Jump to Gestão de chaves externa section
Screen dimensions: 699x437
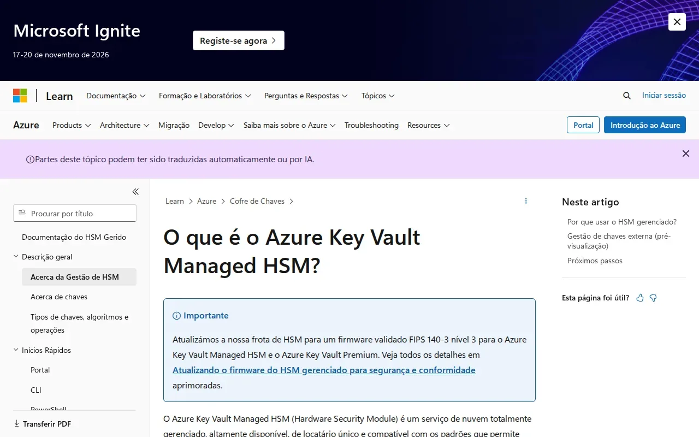[x=619, y=241]
